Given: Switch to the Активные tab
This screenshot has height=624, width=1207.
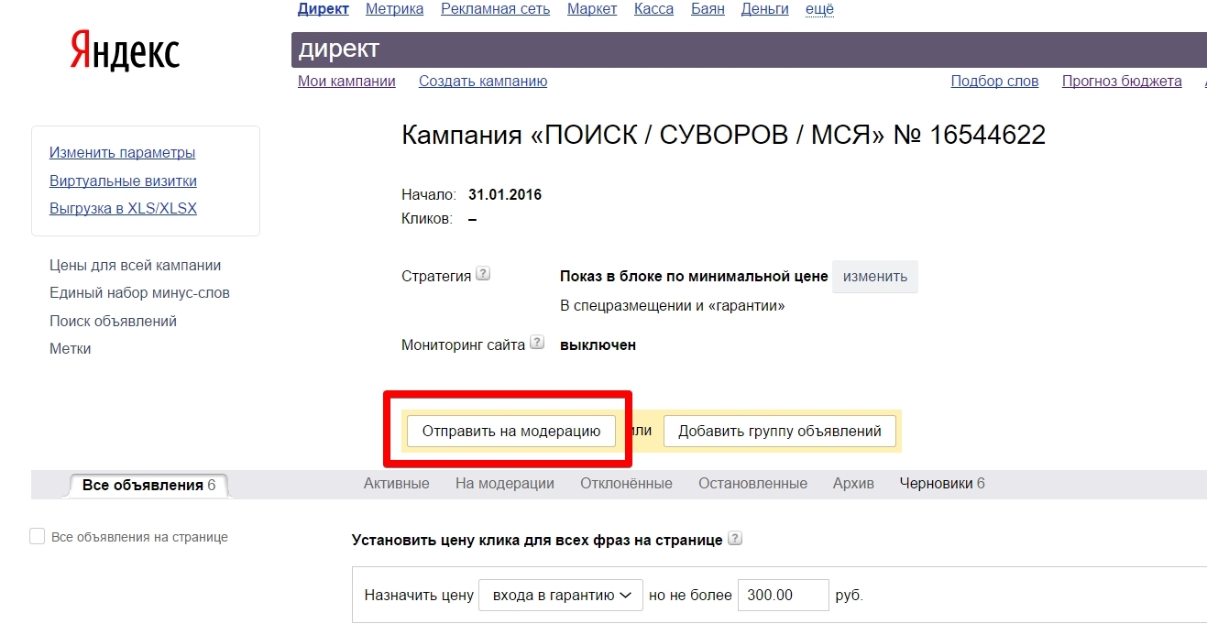Looking at the screenshot, I should [396, 483].
